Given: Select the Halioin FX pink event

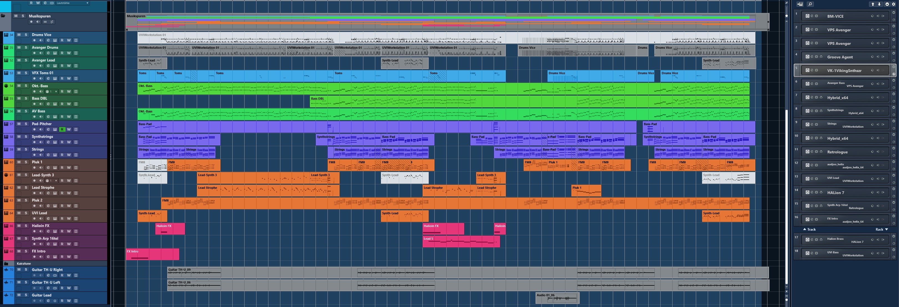Looking at the screenshot, I should pyautogui.click(x=170, y=229).
